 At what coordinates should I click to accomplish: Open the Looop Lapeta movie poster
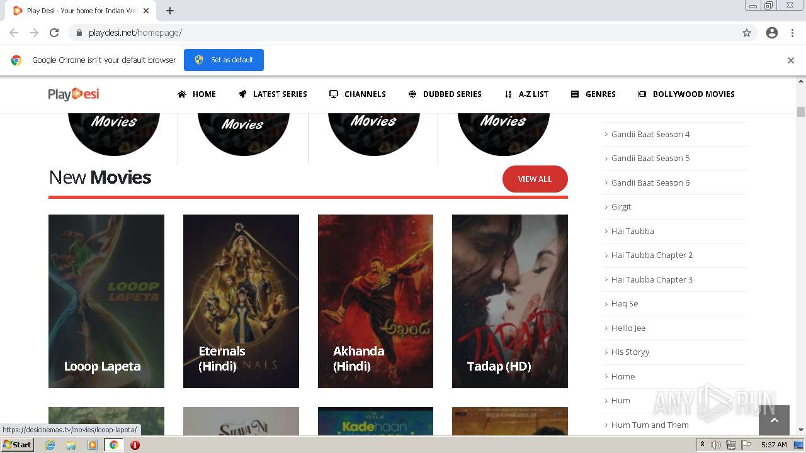[106, 301]
